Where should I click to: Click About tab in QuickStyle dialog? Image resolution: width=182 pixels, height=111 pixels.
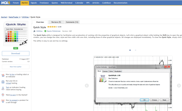tap(99, 71)
